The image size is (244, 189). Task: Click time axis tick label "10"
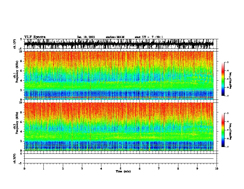[x=217, y=169]
